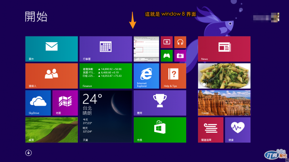Open the small Xbox Games controller tile
Screen dimensions: 289x162
tap(167, 56)
